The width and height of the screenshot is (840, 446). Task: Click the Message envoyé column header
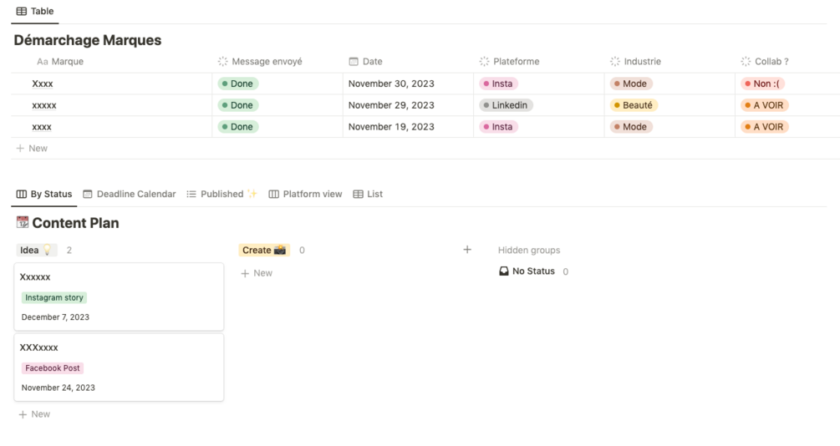pos(267,61)
